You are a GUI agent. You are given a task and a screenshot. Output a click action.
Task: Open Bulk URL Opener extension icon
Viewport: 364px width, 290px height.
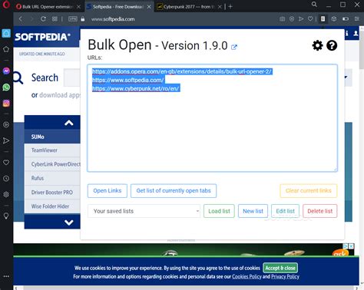(323, 19)
